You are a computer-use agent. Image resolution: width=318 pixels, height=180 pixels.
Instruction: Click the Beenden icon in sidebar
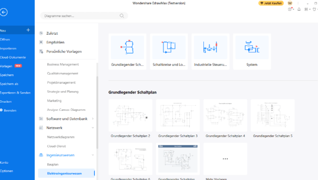click(1, 110)
